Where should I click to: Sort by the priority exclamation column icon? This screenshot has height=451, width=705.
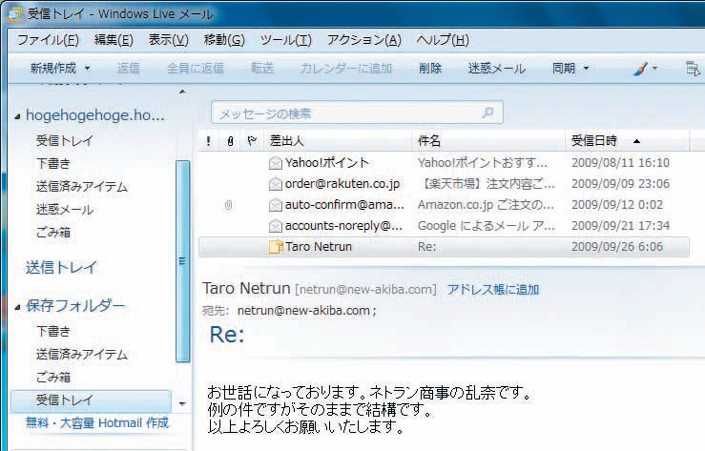[x=208, y=141]
